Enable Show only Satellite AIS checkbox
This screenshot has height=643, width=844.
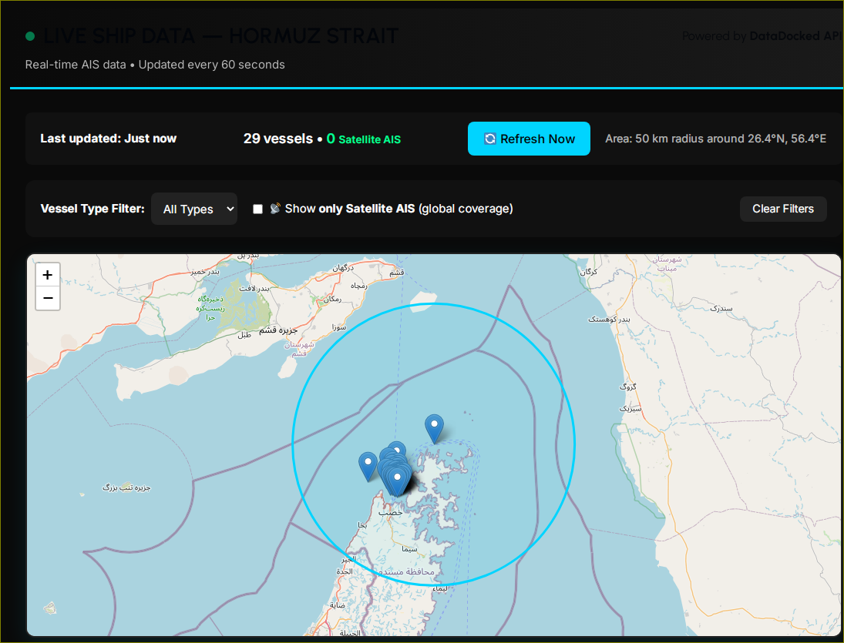(257, 209)
